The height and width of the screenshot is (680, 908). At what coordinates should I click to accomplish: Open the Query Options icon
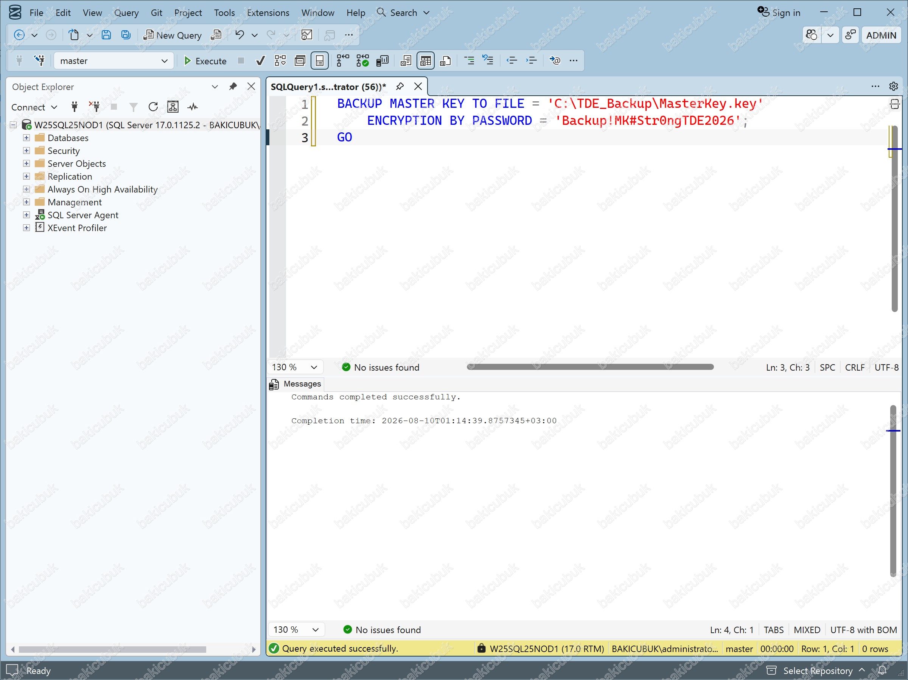[x=300, y=61]
